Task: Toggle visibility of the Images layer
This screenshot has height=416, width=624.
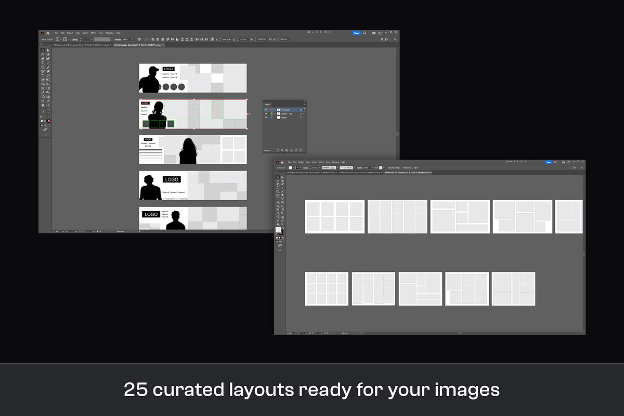Action: [x=266, y=118]
